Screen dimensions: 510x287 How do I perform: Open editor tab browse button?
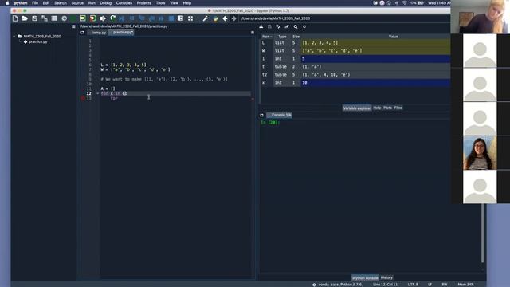(x=82, y=33)
